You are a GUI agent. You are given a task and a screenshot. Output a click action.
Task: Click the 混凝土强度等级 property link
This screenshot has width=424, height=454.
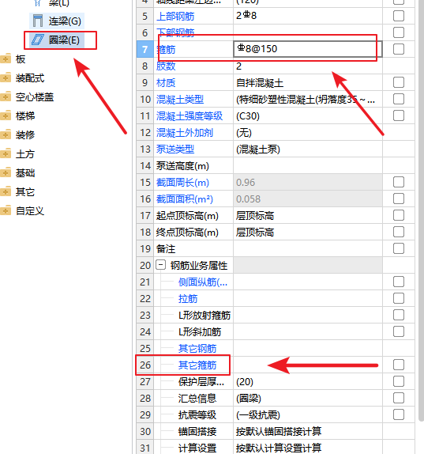(x=189, y=116)
